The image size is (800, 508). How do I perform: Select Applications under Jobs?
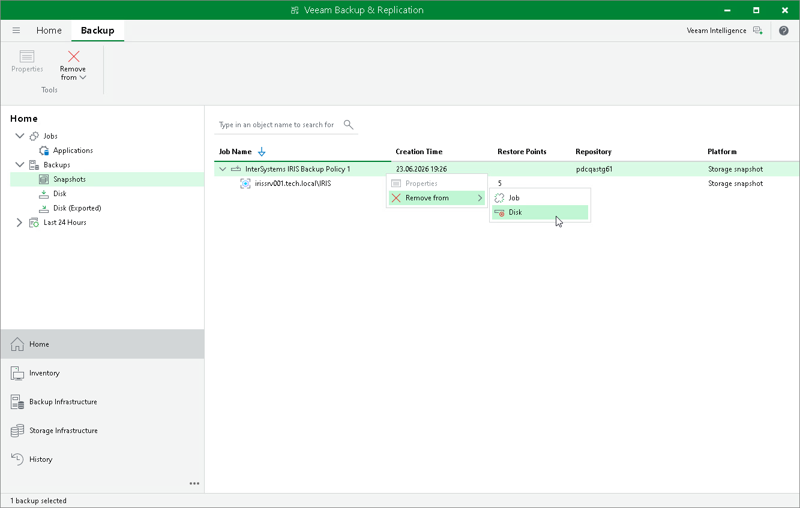[x=73, y=151]
